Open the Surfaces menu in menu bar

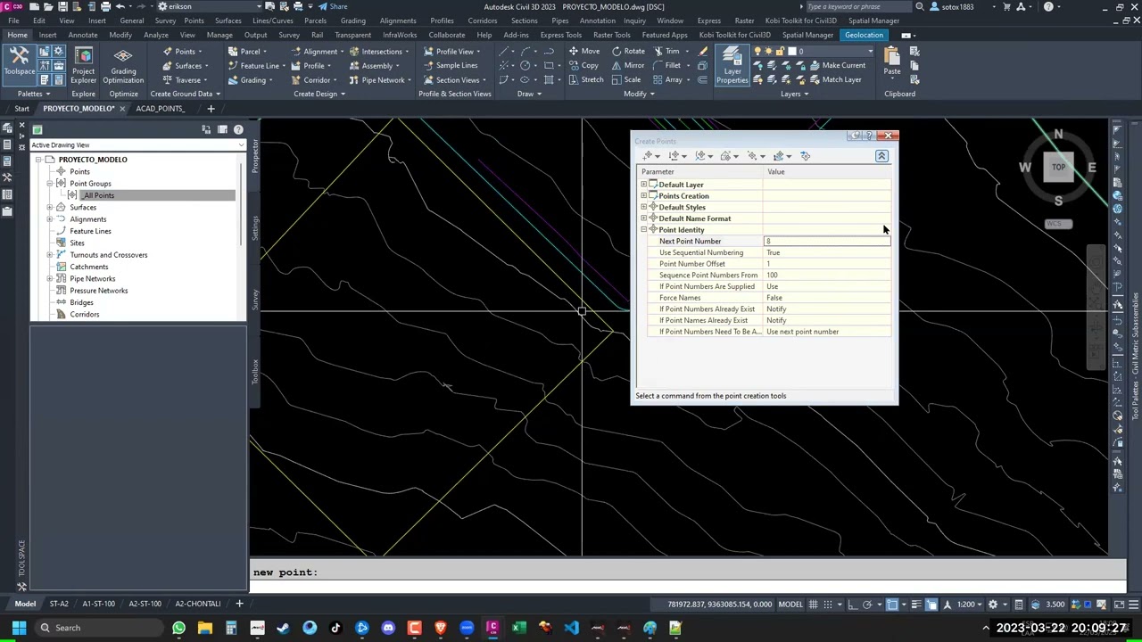coord(228,21)
